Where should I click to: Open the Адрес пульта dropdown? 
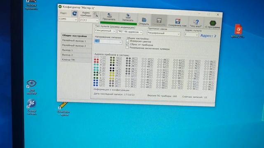tap(191, 35)
